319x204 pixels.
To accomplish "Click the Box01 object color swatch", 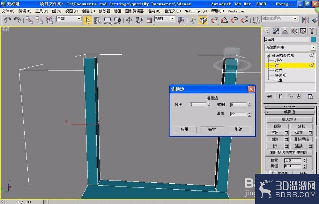I will (x=313, y=39).
